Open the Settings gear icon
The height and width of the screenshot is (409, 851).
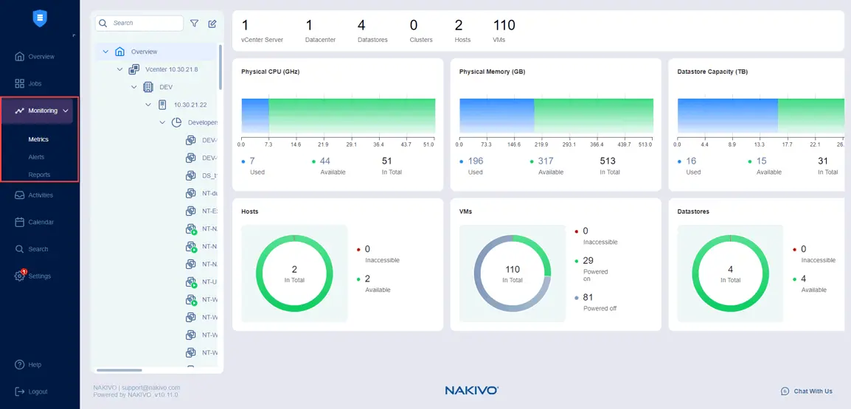pos(19,276)
